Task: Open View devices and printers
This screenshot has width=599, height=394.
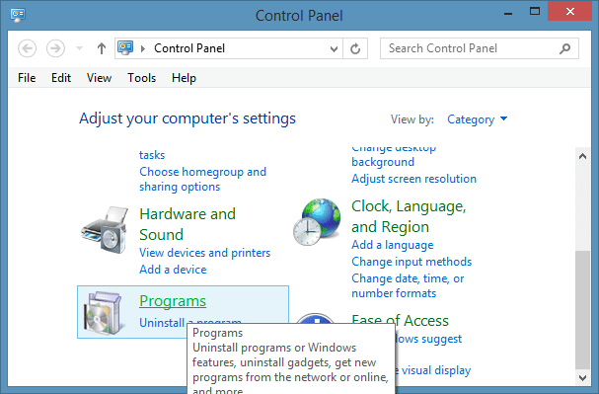Action: point(204,253)
